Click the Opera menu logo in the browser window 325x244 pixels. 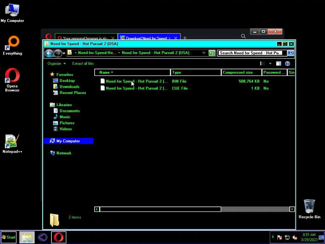click(49, 37)
